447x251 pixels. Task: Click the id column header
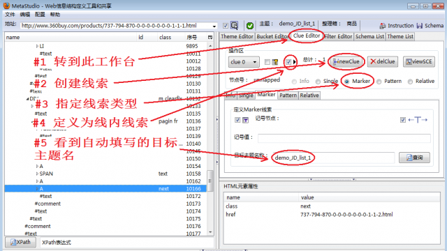click(x=147, y=37)
